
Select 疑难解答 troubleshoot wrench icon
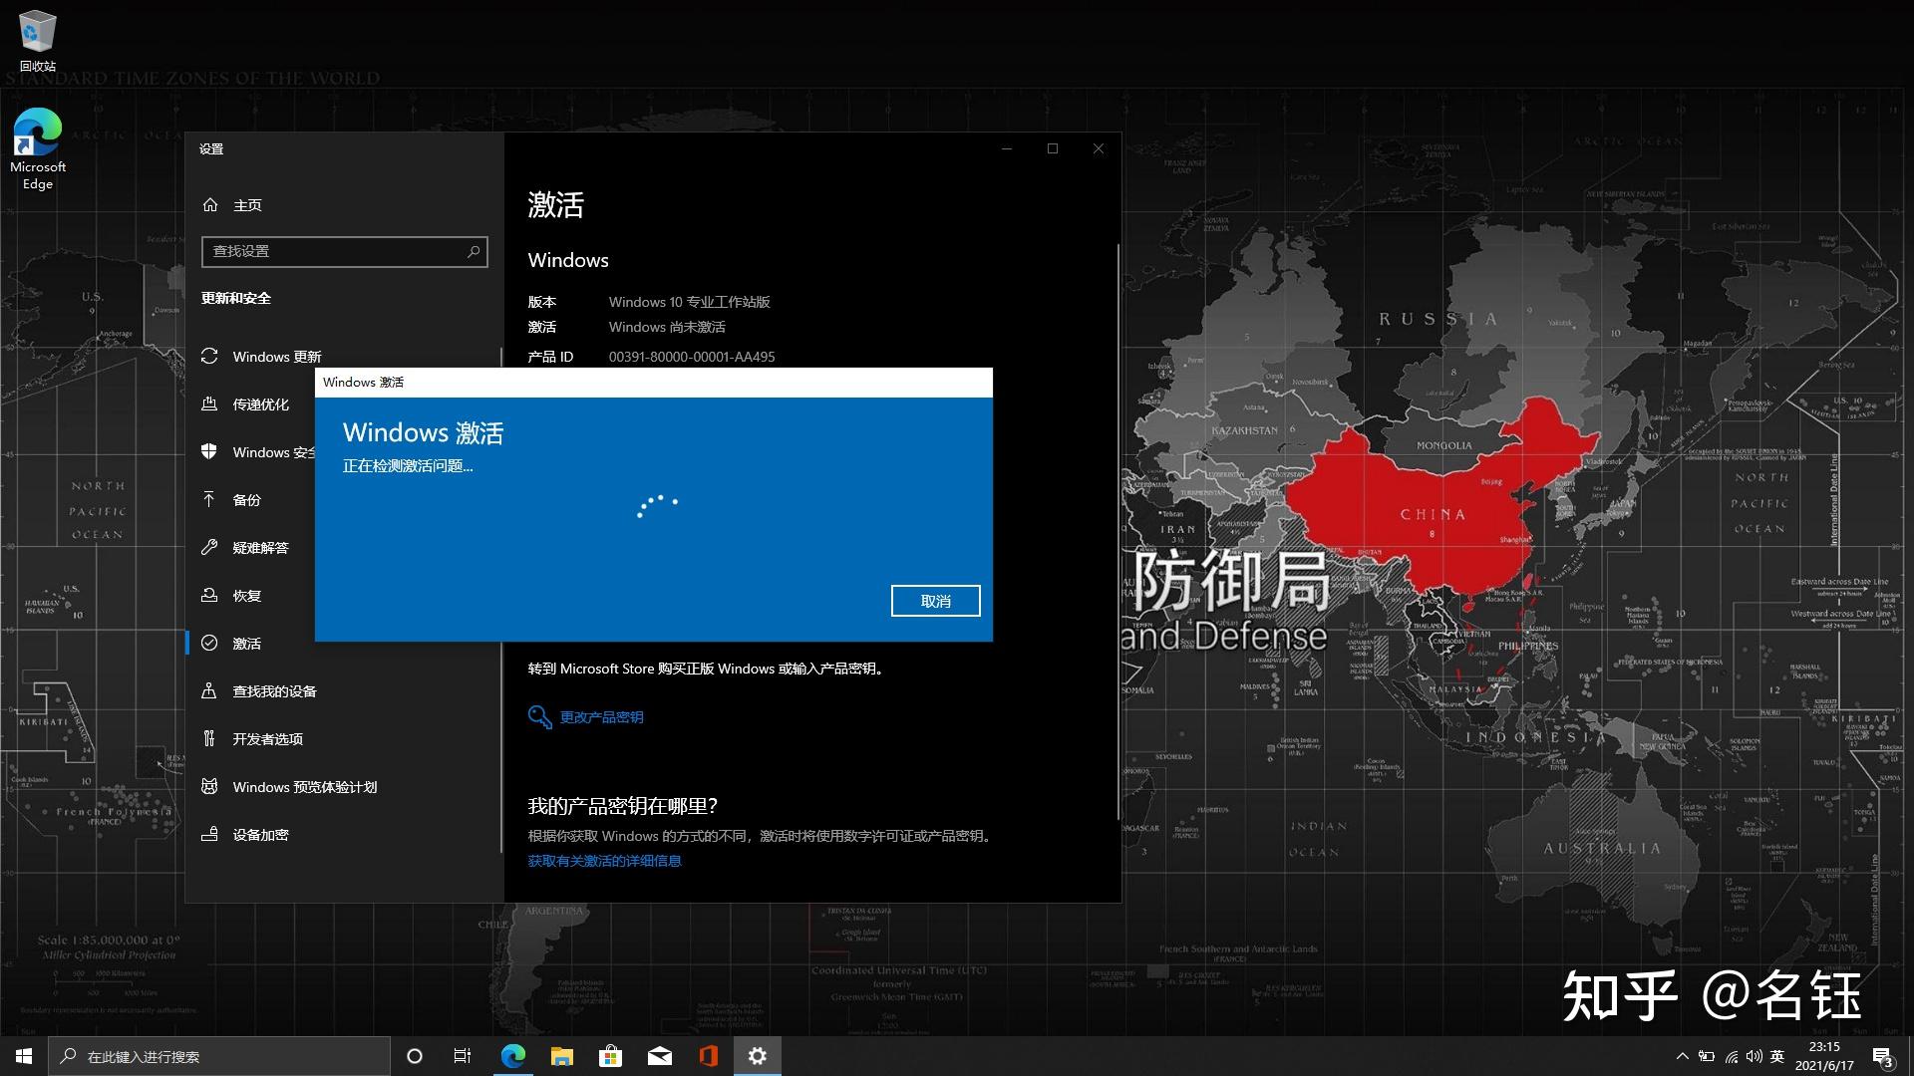209,547
